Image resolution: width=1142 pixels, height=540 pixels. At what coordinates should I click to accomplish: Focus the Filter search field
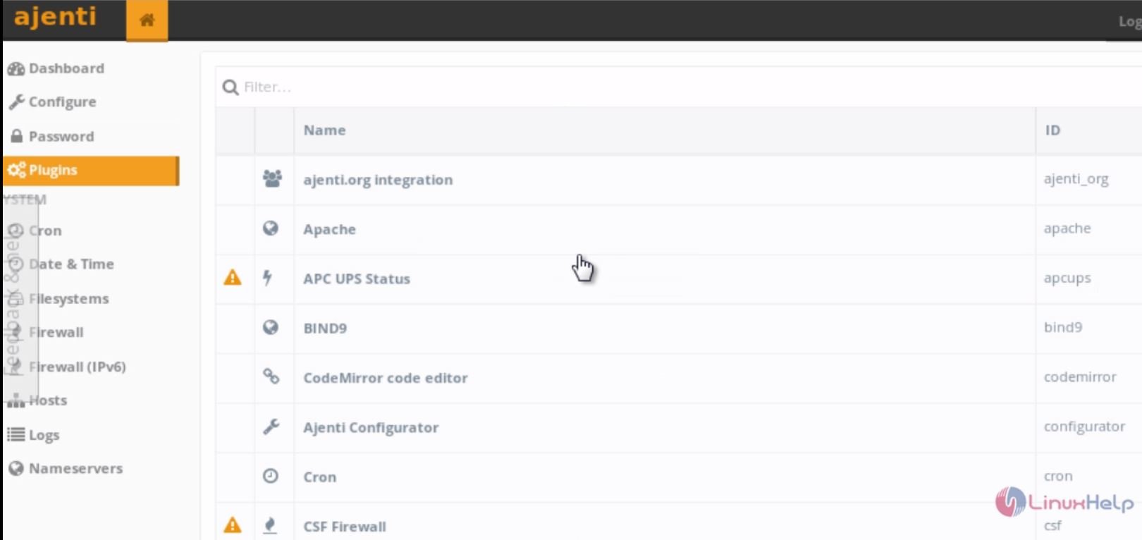(x=678, y=87)
